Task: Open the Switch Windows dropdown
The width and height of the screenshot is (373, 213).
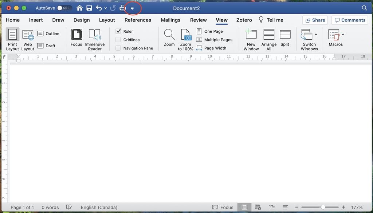Action: pos(309,39)
